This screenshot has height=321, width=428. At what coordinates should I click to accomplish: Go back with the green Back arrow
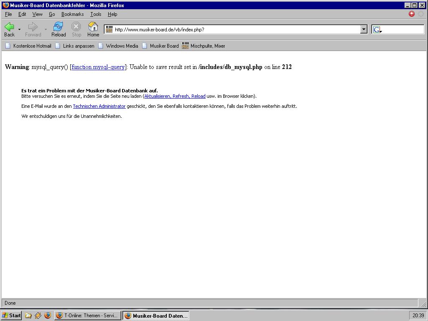[9, 29]
